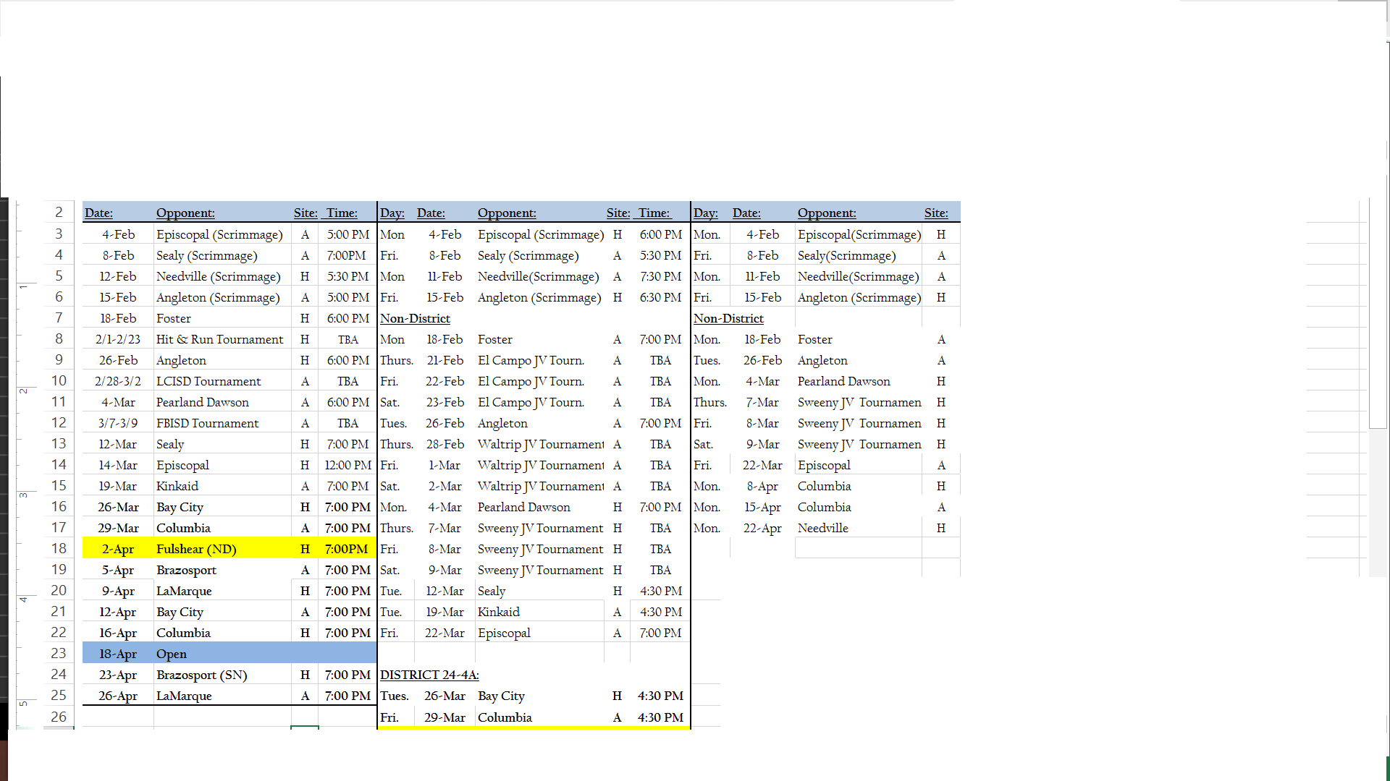
Task: Select row header 23
Action: point(59,654)
